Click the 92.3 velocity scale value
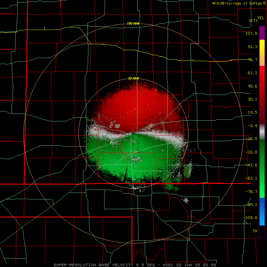This screenshot has height=267, width=267. tap(252, 47)
